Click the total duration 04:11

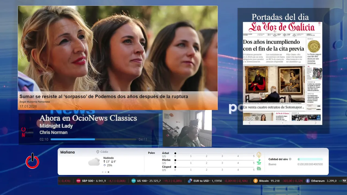[x=143, y=139]
